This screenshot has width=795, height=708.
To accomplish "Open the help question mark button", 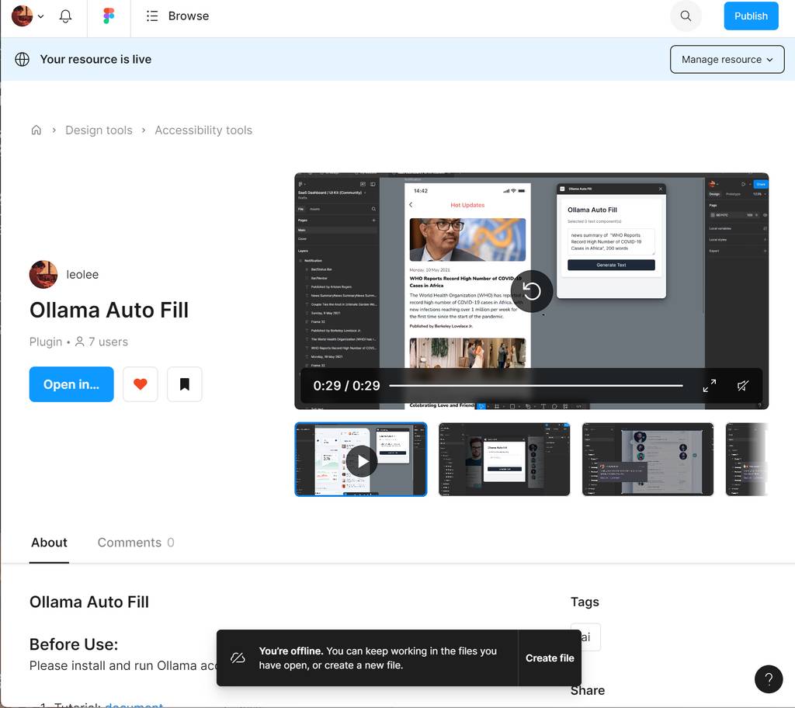I will tap(768, 679).
